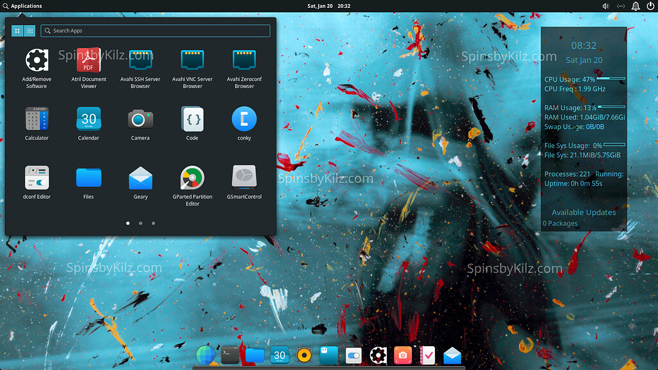The height and width of the screenshot is (370, 658).
Task: Click Available Updates in the Conky widget
Action: click(582, 212)
